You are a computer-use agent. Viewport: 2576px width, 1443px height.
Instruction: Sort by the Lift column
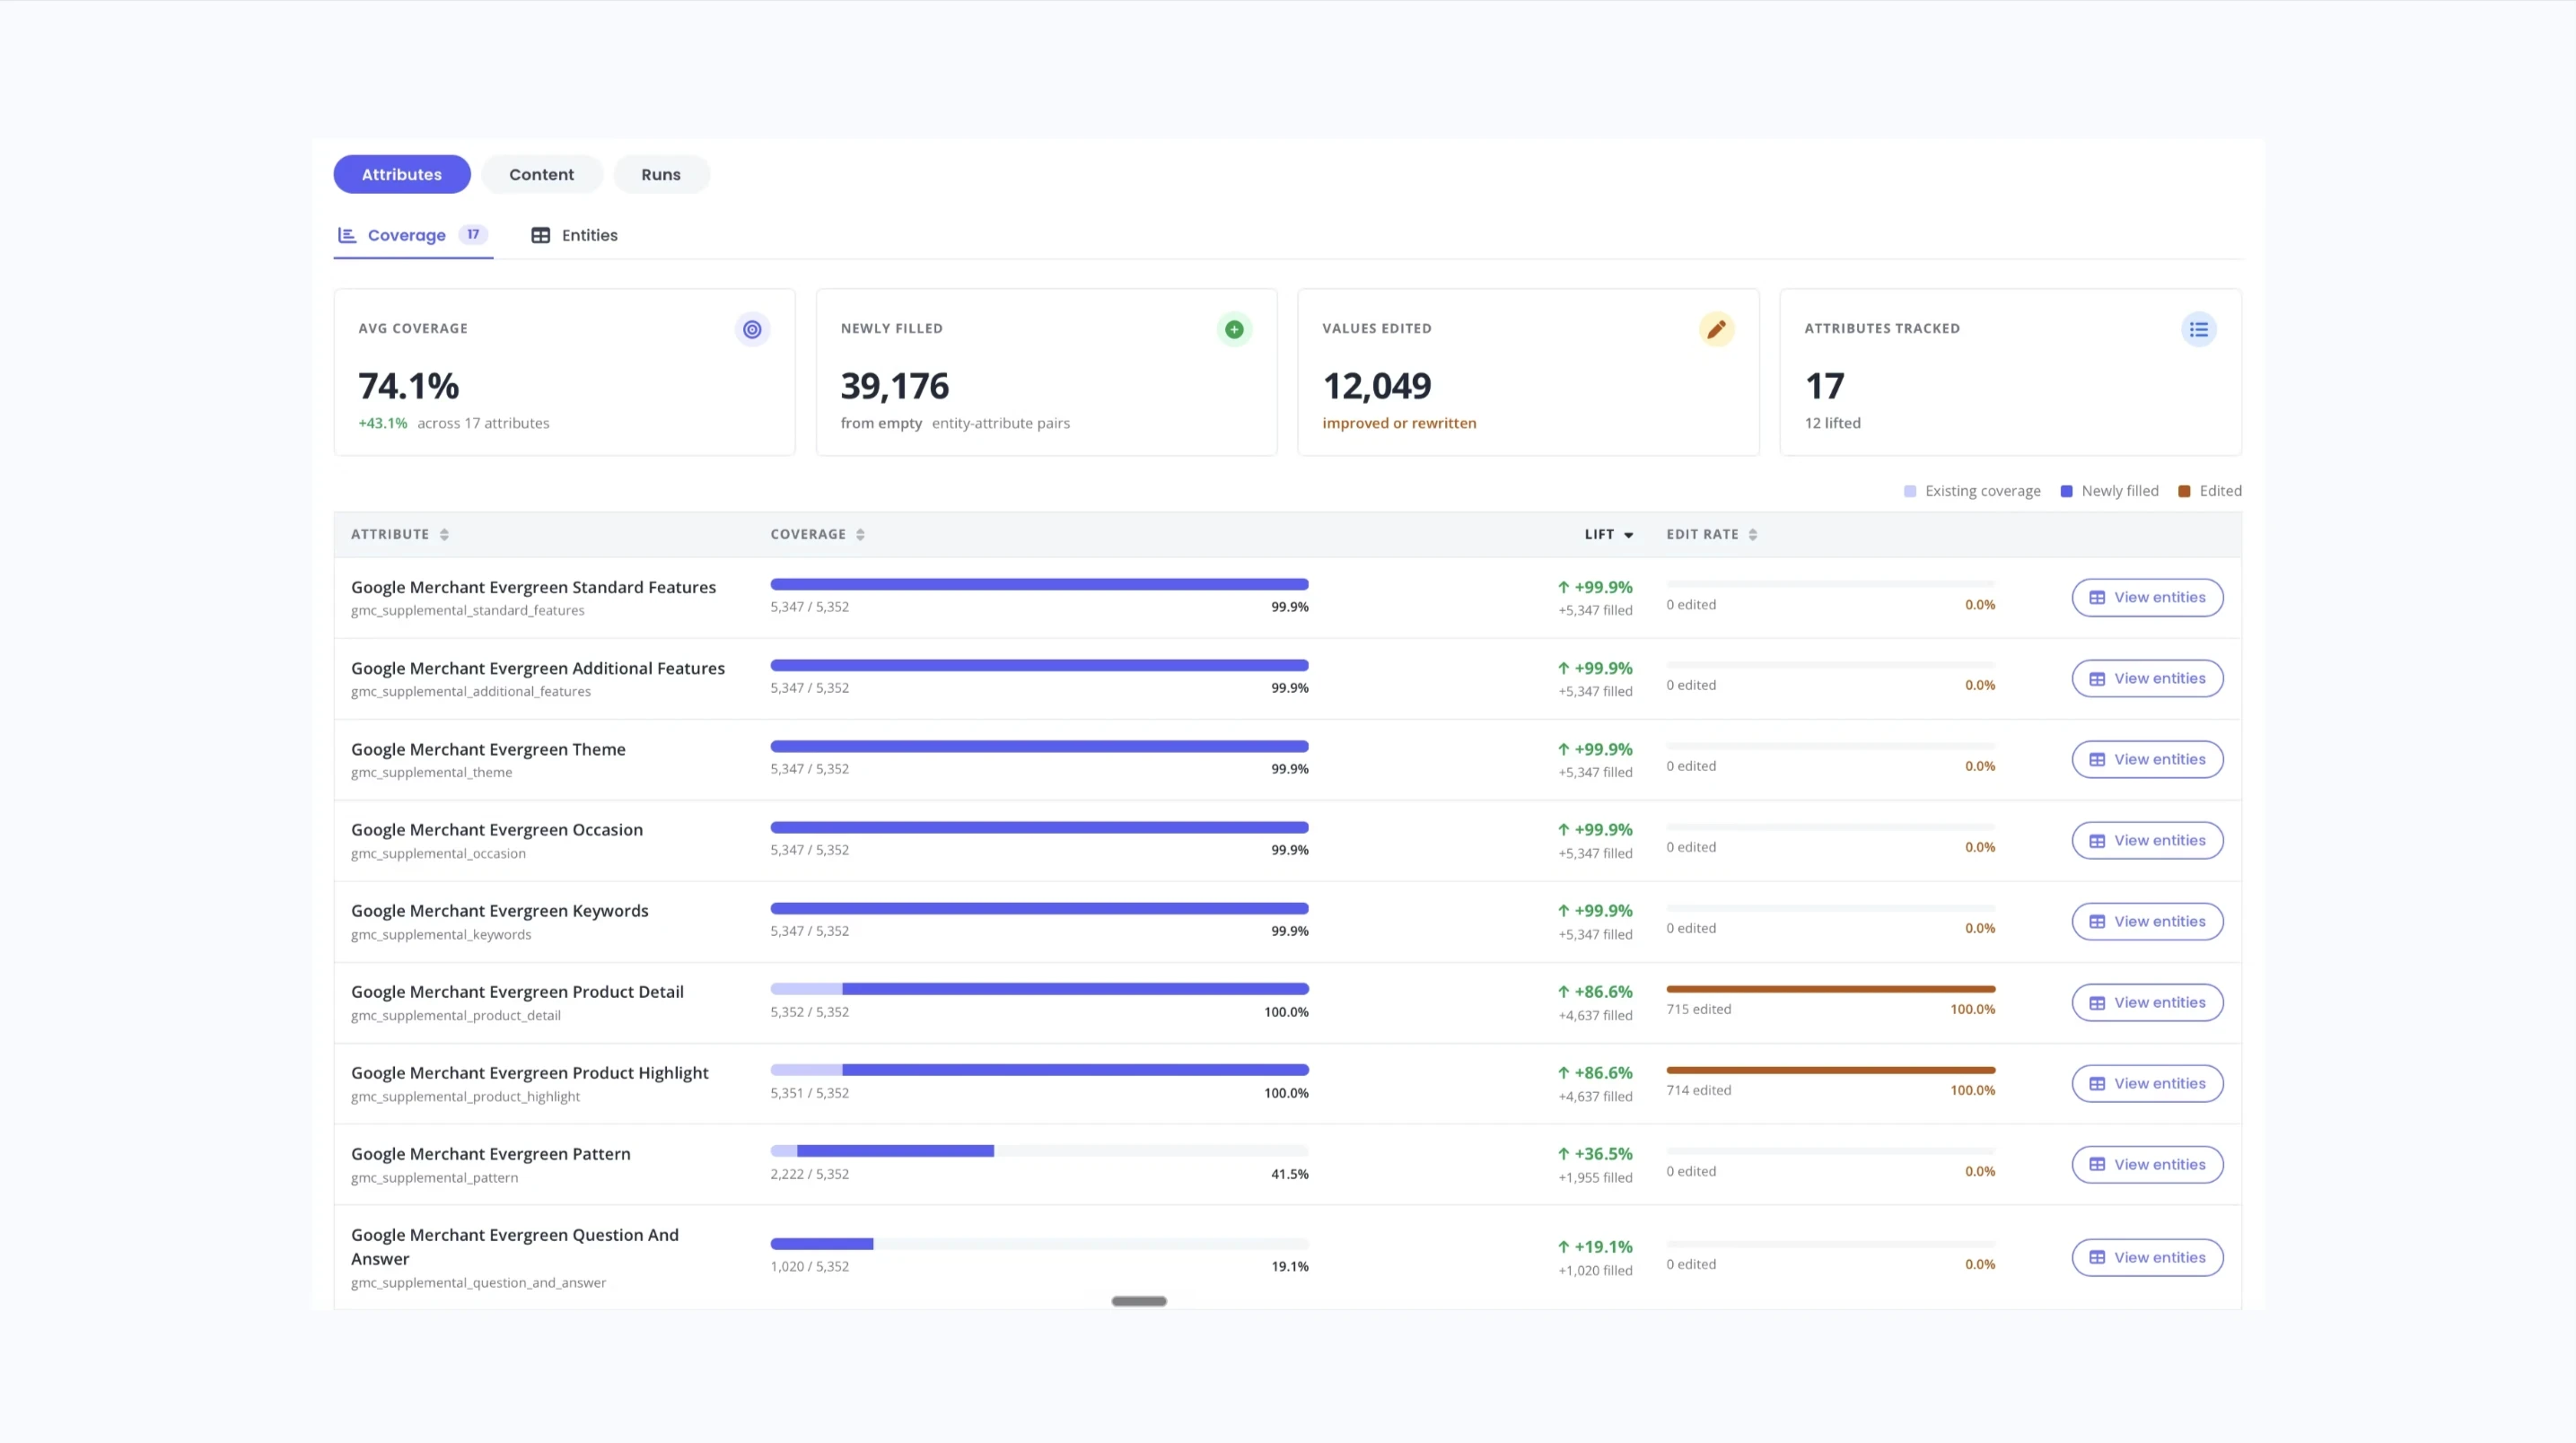[1609, 534]
